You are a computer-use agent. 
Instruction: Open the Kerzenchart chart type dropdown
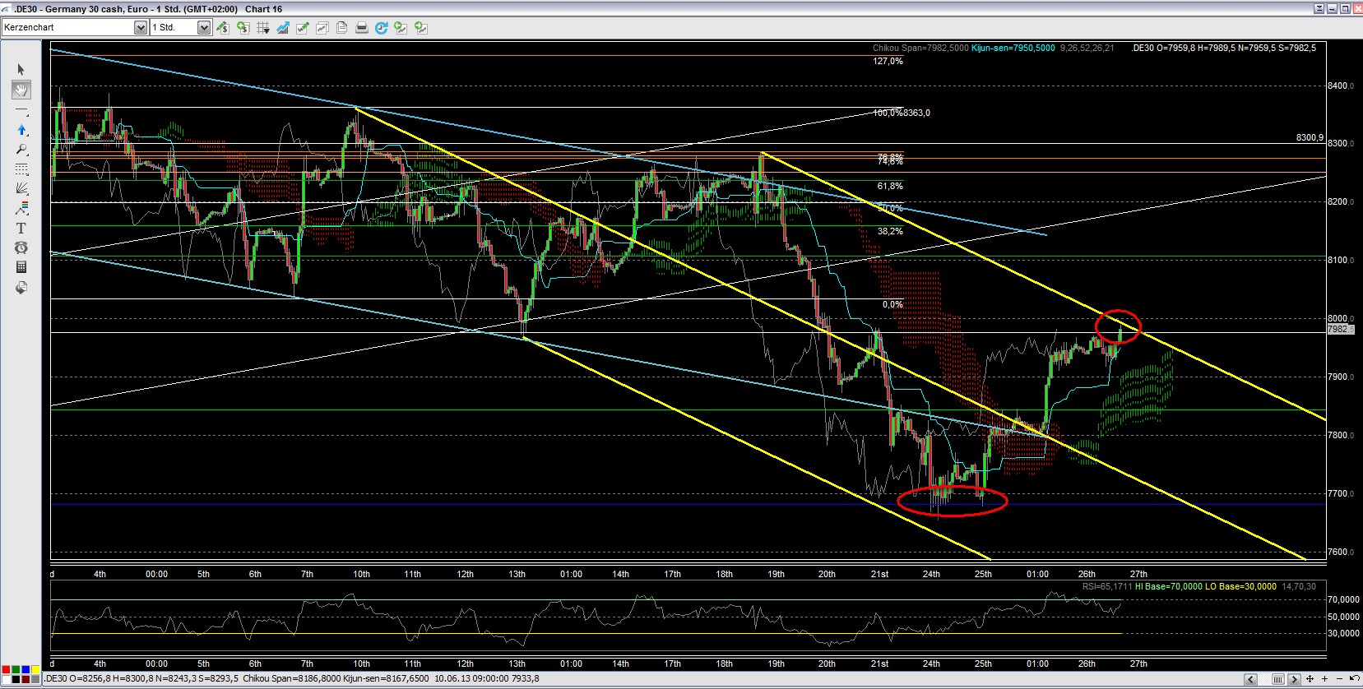[140, 28]
